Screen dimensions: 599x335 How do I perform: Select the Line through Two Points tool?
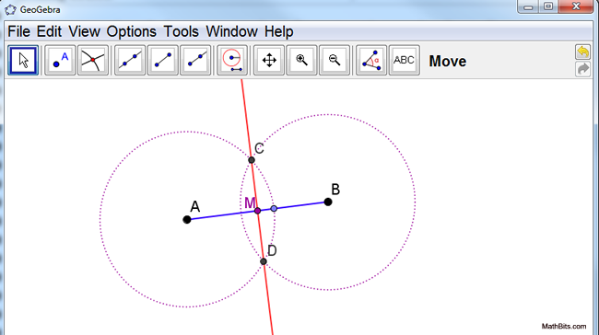click(130, 61)
